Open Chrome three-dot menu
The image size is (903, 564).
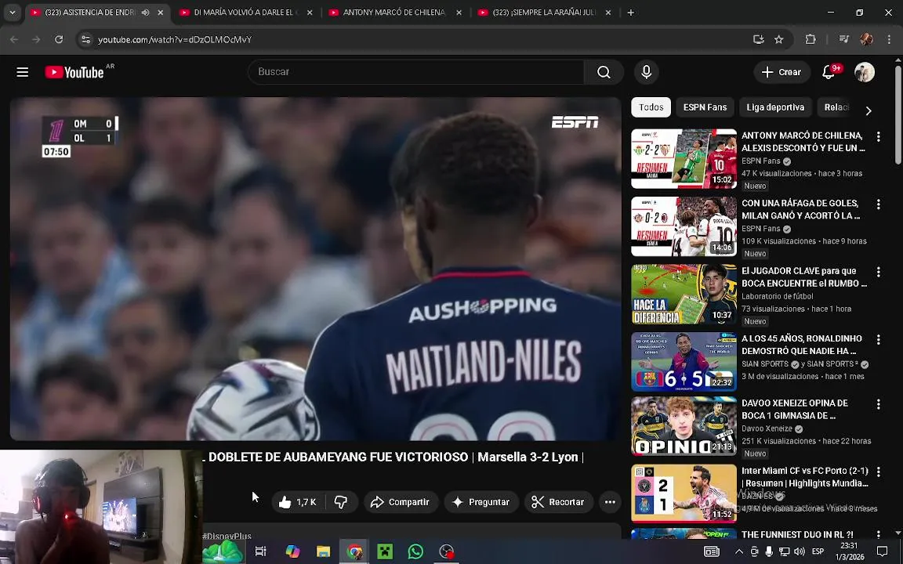point(889,39)
